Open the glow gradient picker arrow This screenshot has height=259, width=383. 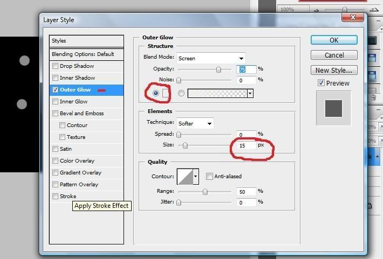click(x=250, y=93)
